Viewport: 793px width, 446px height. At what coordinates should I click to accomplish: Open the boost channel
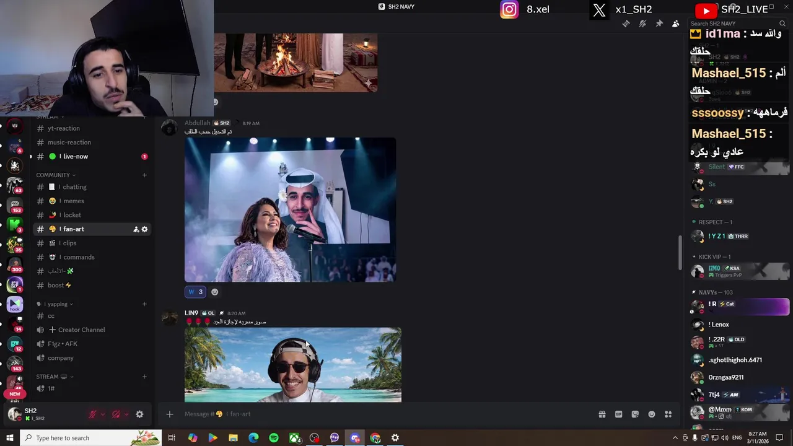click(x=92, y=286)
